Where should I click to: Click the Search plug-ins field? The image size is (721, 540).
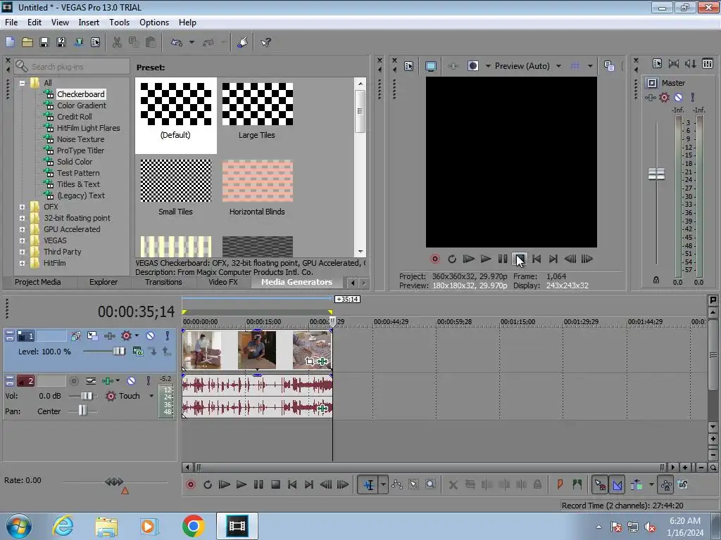pyautogui.click(x=73, y=67)
